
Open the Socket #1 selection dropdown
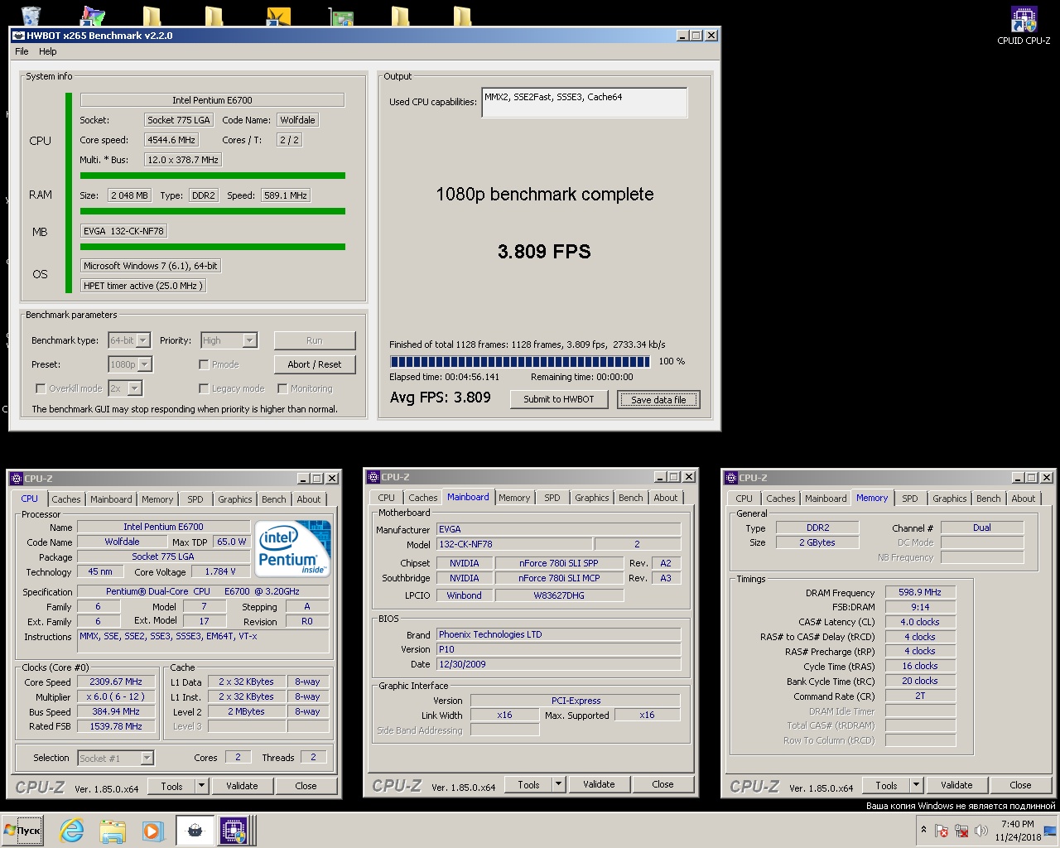[x=147, y=758]
